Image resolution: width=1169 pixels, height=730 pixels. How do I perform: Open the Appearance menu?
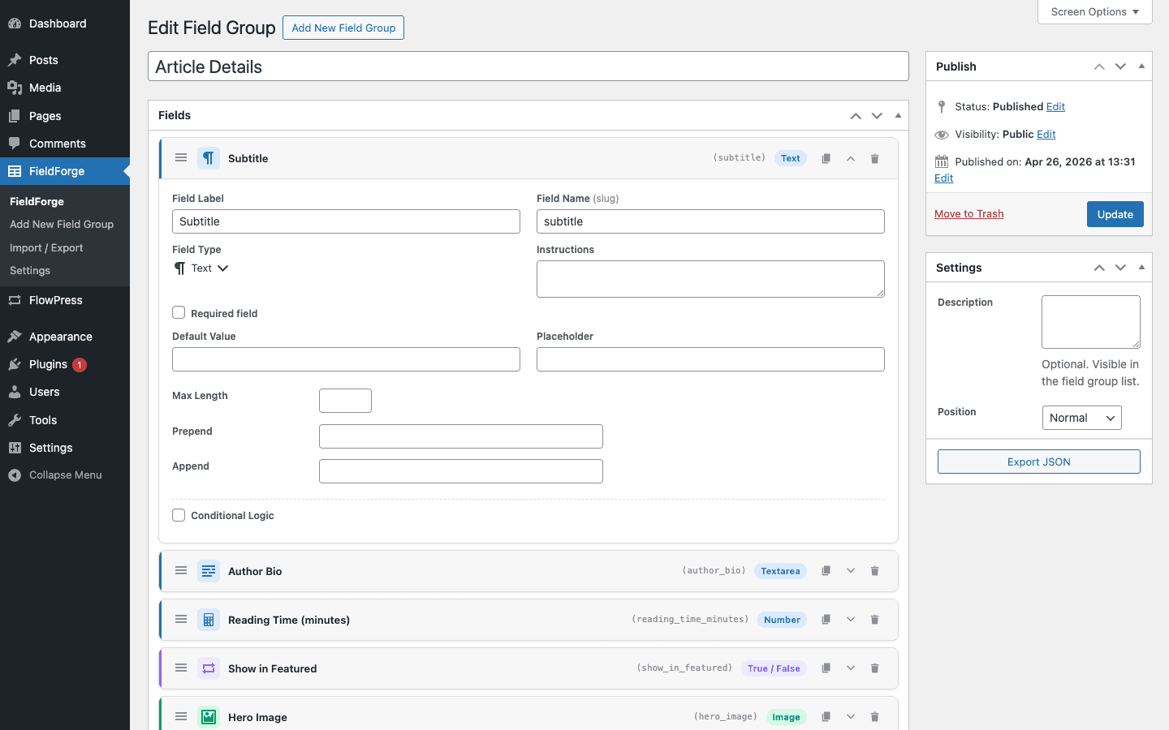coord(65,337)
